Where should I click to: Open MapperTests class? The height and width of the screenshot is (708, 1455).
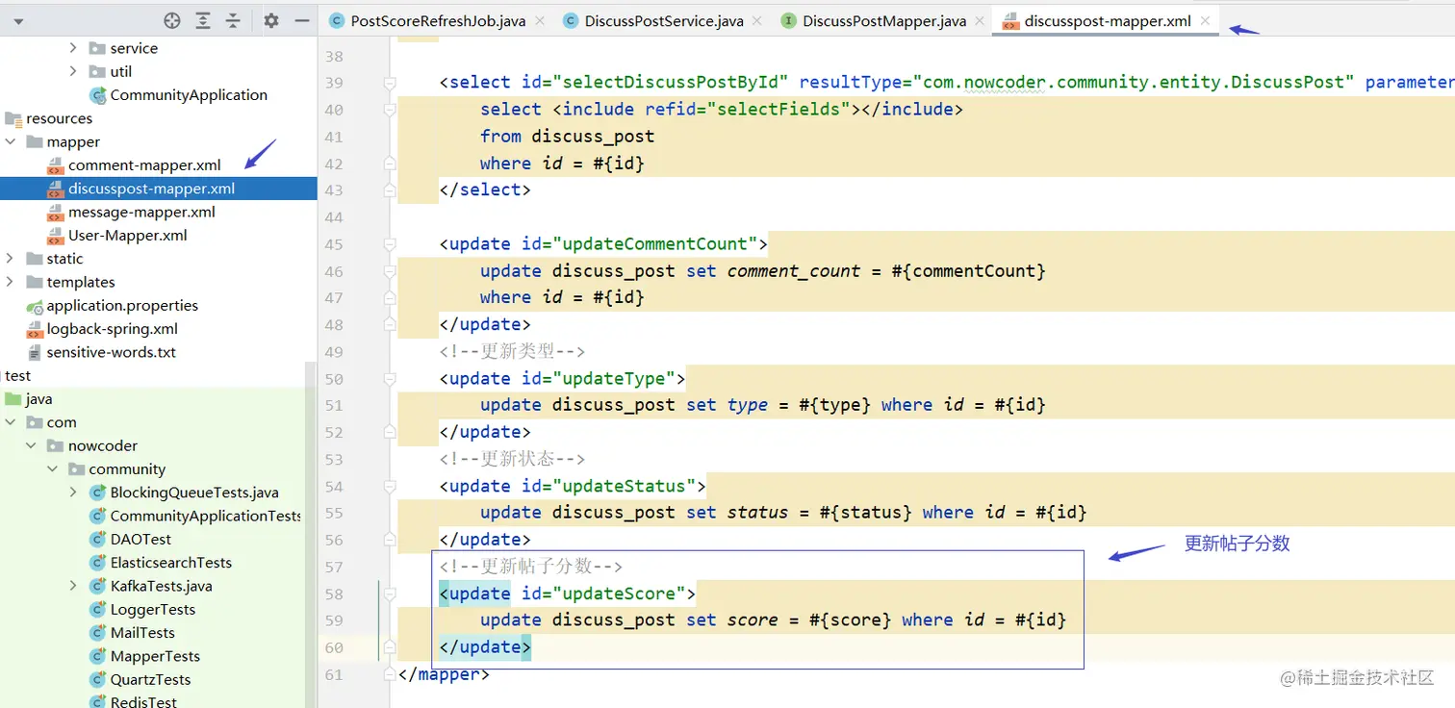click(x=155, y=656)
